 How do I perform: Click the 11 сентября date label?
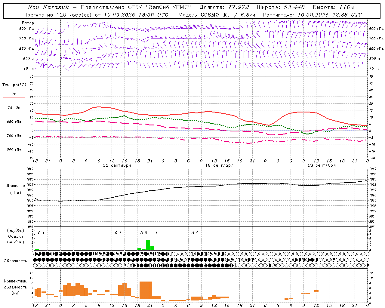click(117, 165)
